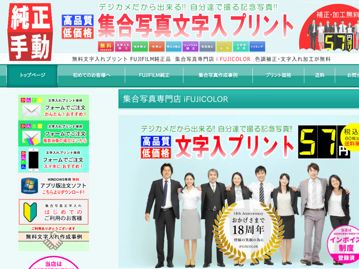Select the smartphone form order banner

[54, 159]
